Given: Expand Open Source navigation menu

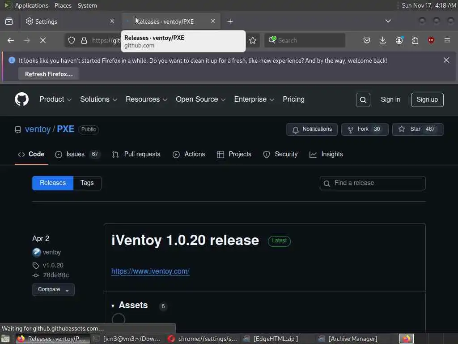Looking at the screenshot, I should (200, 99).
